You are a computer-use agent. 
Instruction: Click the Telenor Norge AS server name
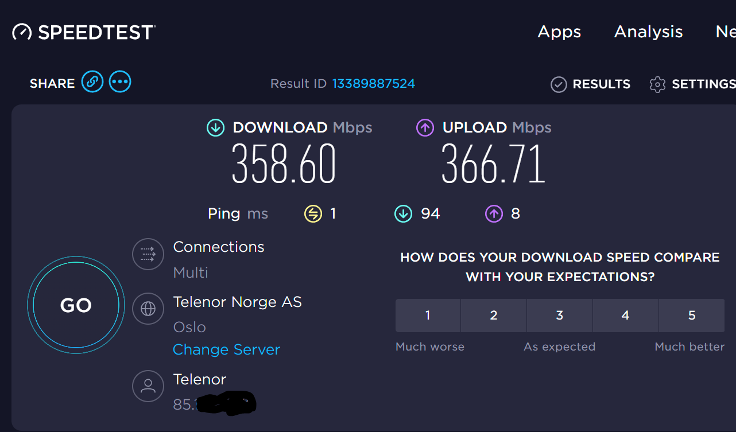click(x=237, y=302)
